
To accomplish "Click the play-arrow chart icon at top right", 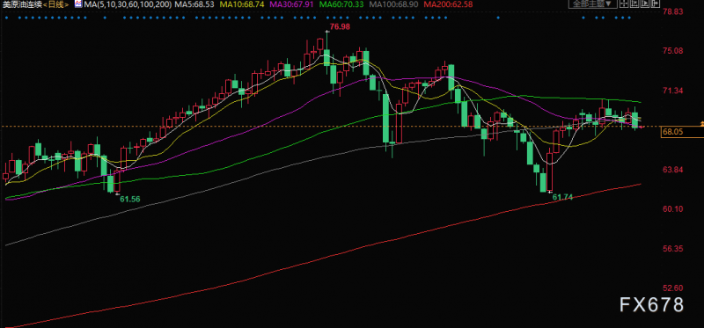I will click(645, 4).
